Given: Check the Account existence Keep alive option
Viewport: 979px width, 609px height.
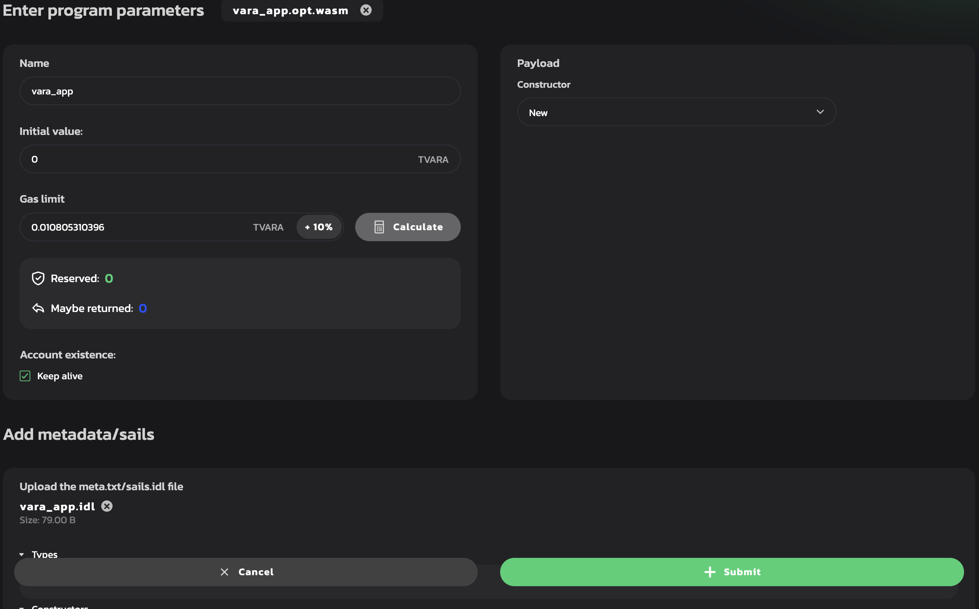Looking at the screenshot, I should (25, 375).
